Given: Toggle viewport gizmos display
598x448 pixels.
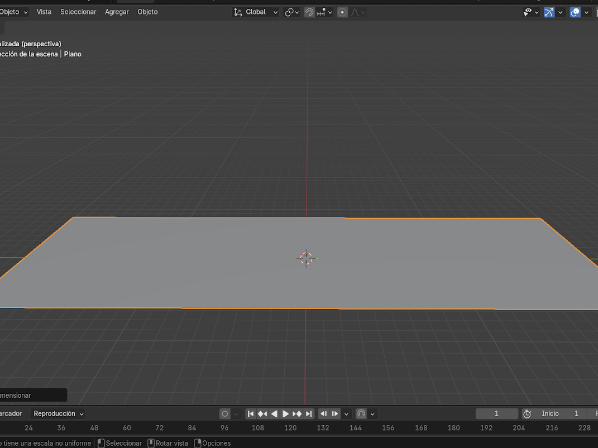Looking at the screenshot, I should click(549, 12).
